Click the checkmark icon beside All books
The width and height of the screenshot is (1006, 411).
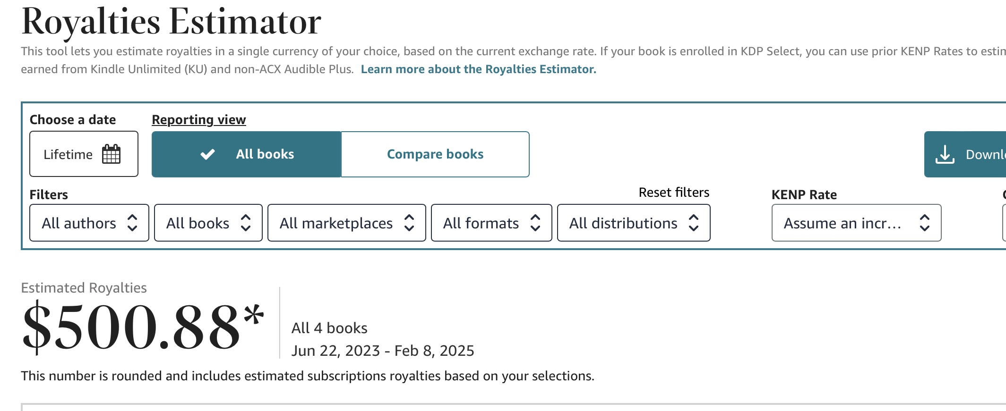click(x=207, y=154)
